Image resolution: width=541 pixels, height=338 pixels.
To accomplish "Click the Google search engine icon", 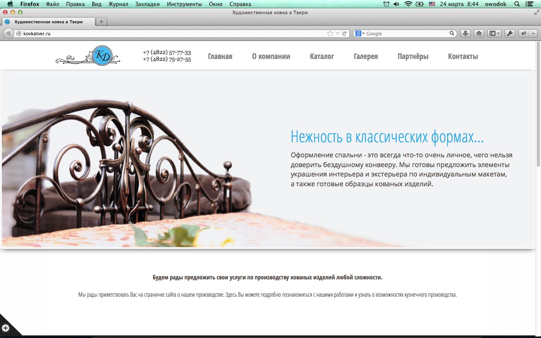I will [x=358, y=33].
